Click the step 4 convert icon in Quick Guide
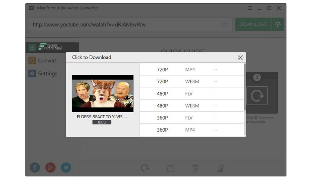The width and height of the screenshot is (312, 180). point(257,96)
